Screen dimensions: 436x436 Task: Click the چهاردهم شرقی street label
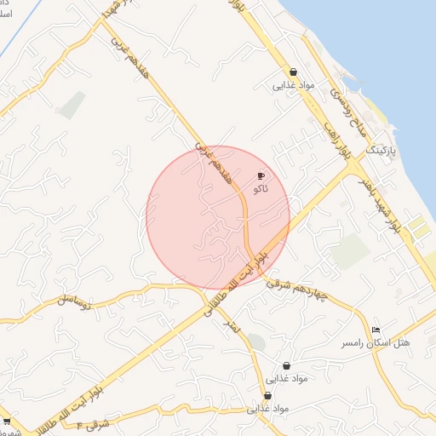coord(297,290)
